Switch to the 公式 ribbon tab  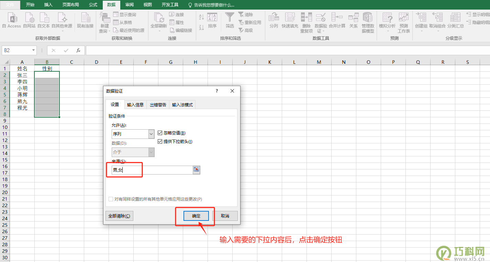point(93,5)
